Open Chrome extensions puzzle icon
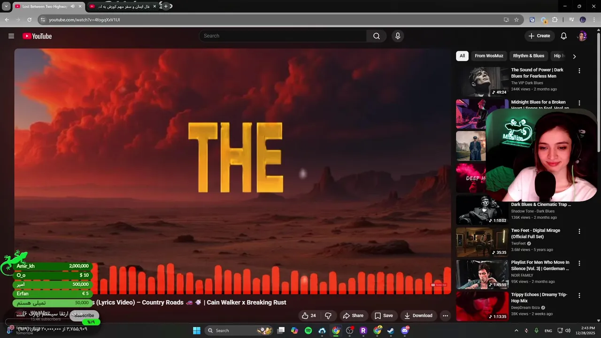This screenshot has height=338, width=601. [x=555, y=20]
